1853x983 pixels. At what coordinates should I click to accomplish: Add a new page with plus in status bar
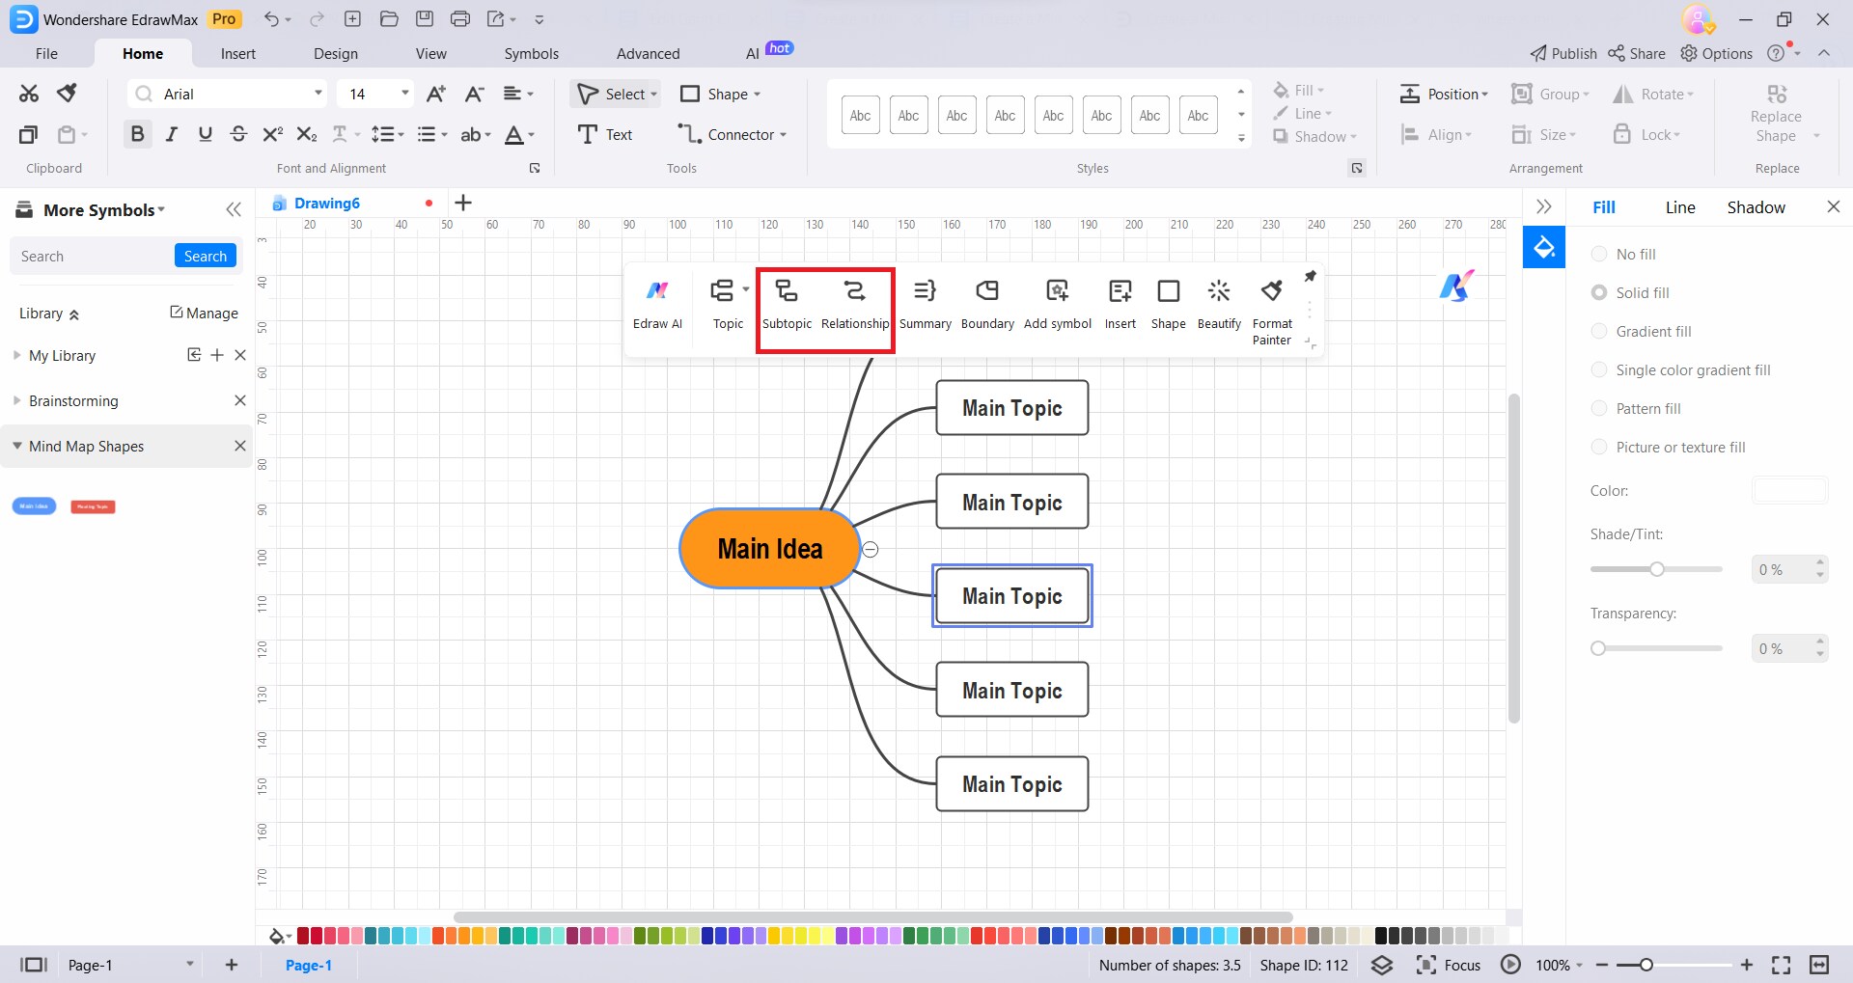click(232, 965)
